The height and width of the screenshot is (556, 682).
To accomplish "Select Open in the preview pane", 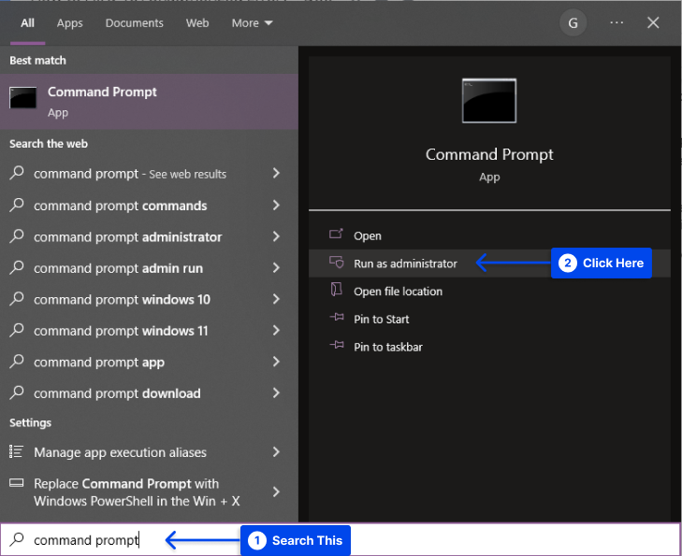I will point(489,235).
